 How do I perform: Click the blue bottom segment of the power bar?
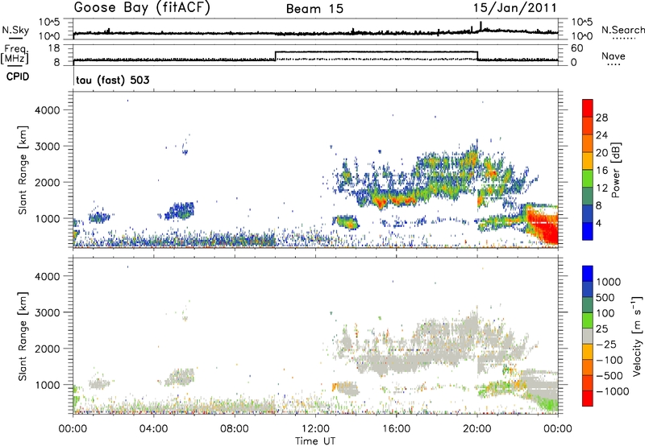(588, 231)
